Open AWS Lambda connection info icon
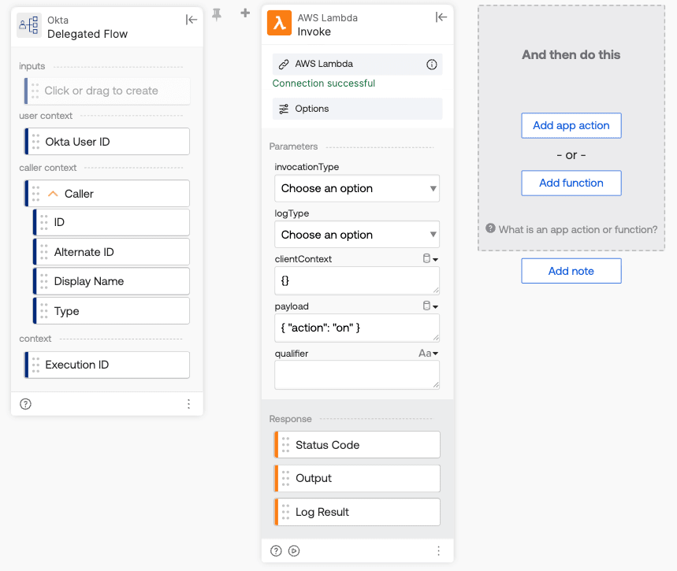This screenshot has height=571, width=677. coord(432,65)
